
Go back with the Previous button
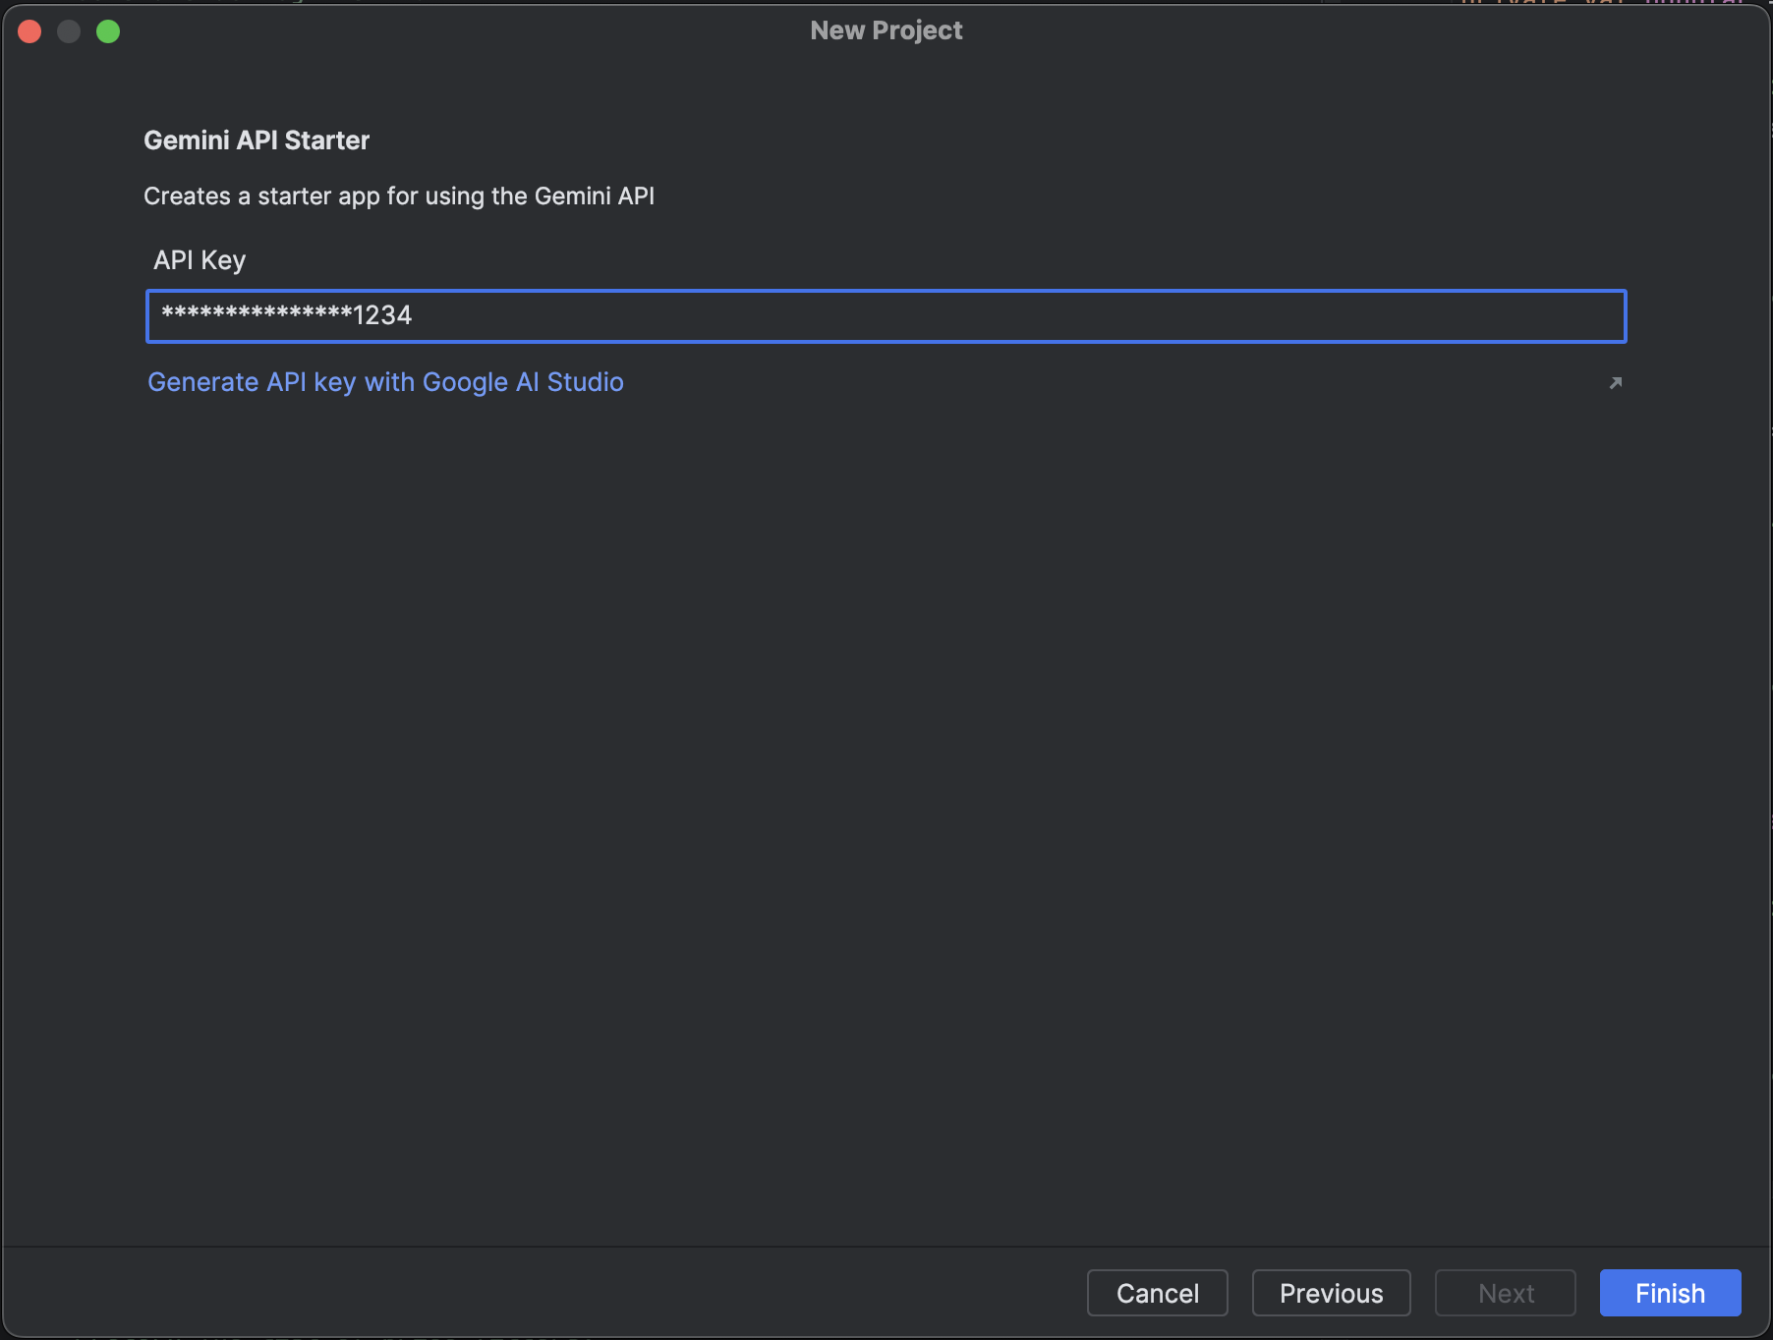coord(1331,1293)
